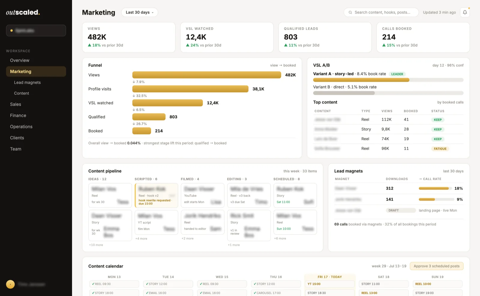480x296 pixels.
Task: Click the FATIGUE status badge
Action: (440, 149)
